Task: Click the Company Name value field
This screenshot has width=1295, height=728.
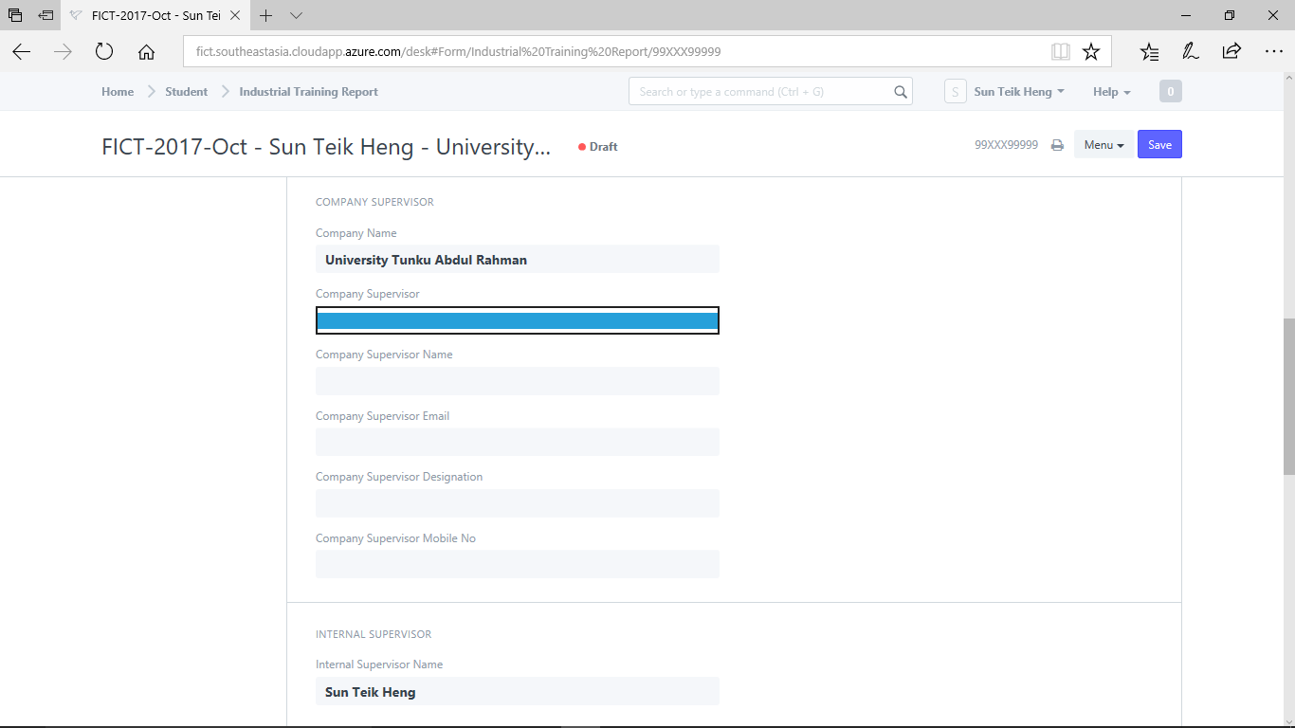Action: coord(518,260)
